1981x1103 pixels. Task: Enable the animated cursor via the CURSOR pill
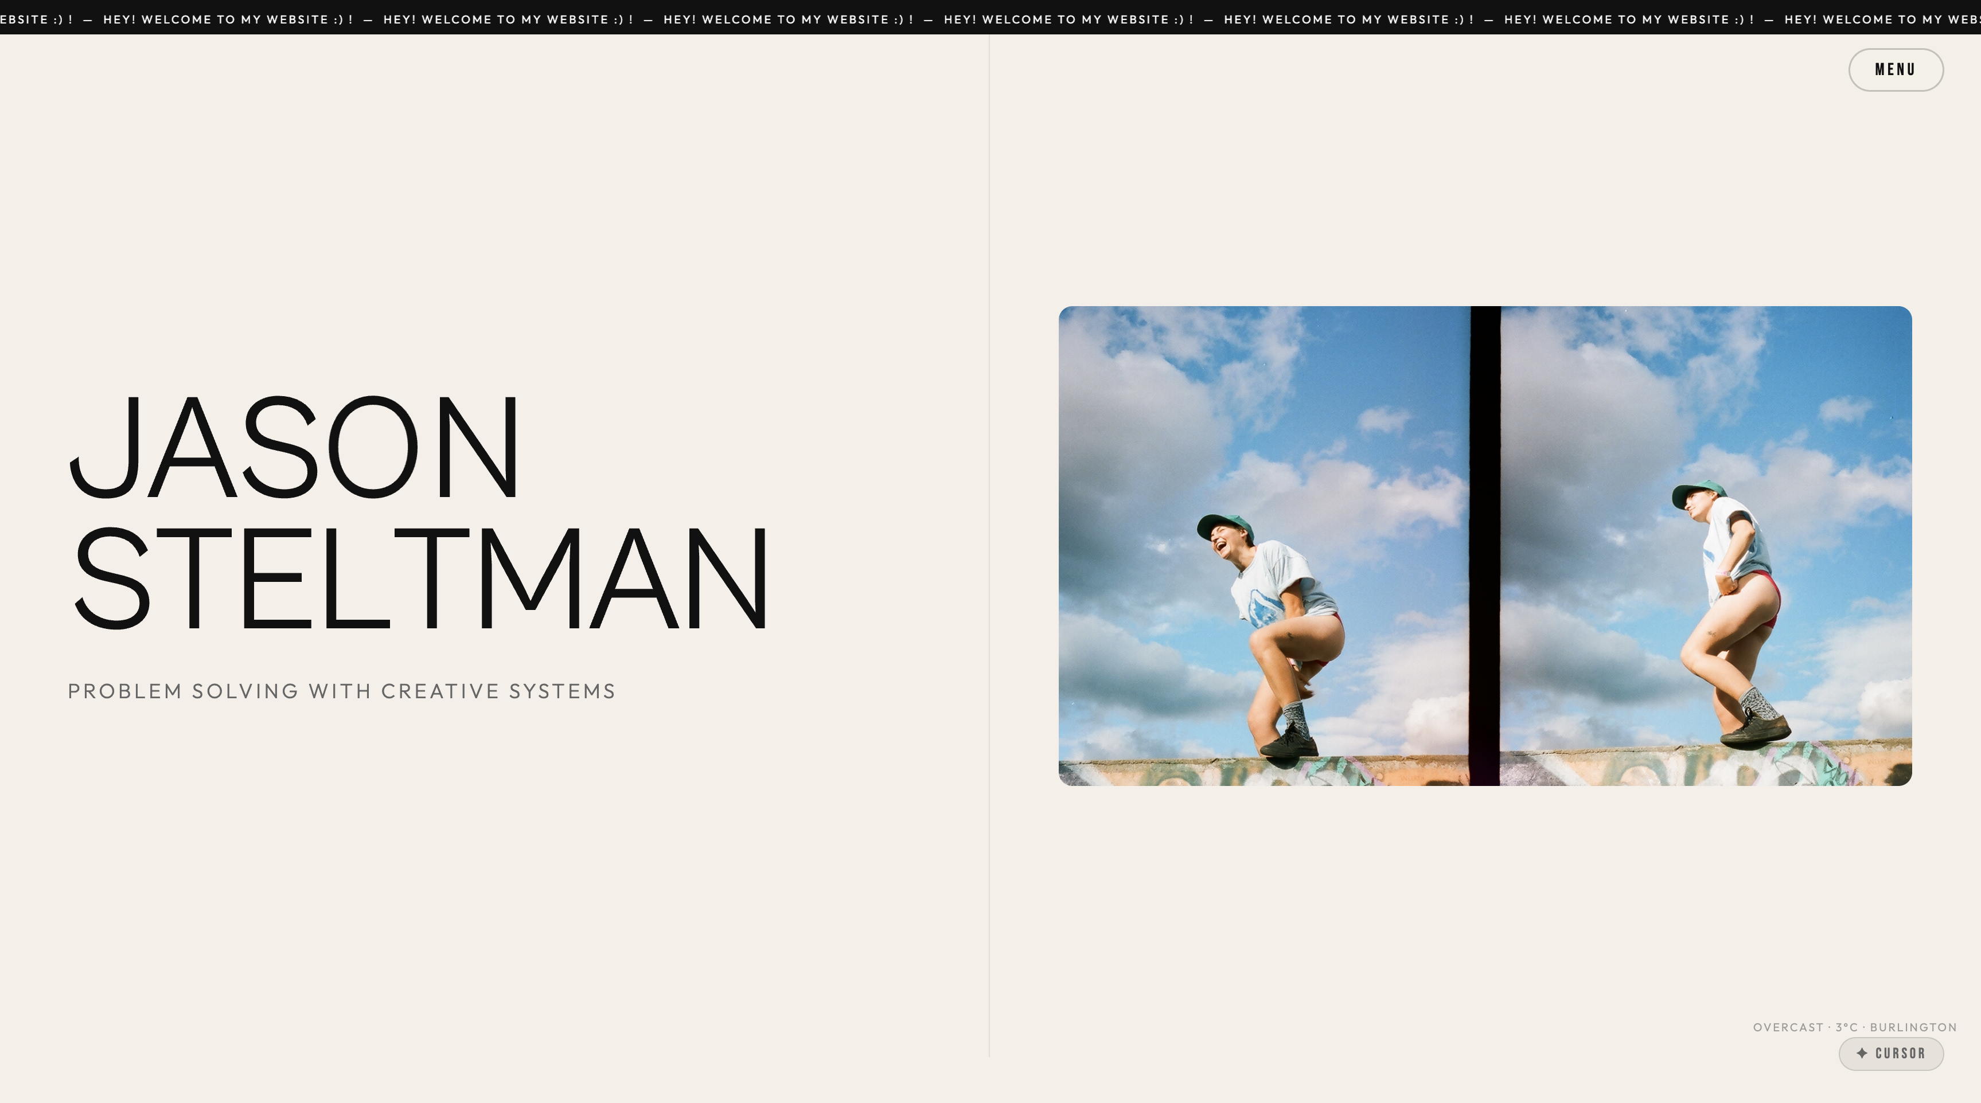click(1892, 1054)
